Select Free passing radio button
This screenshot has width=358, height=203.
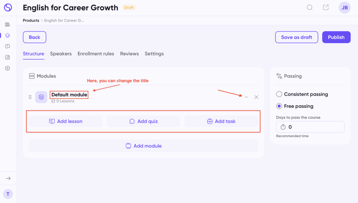[279, 106]
